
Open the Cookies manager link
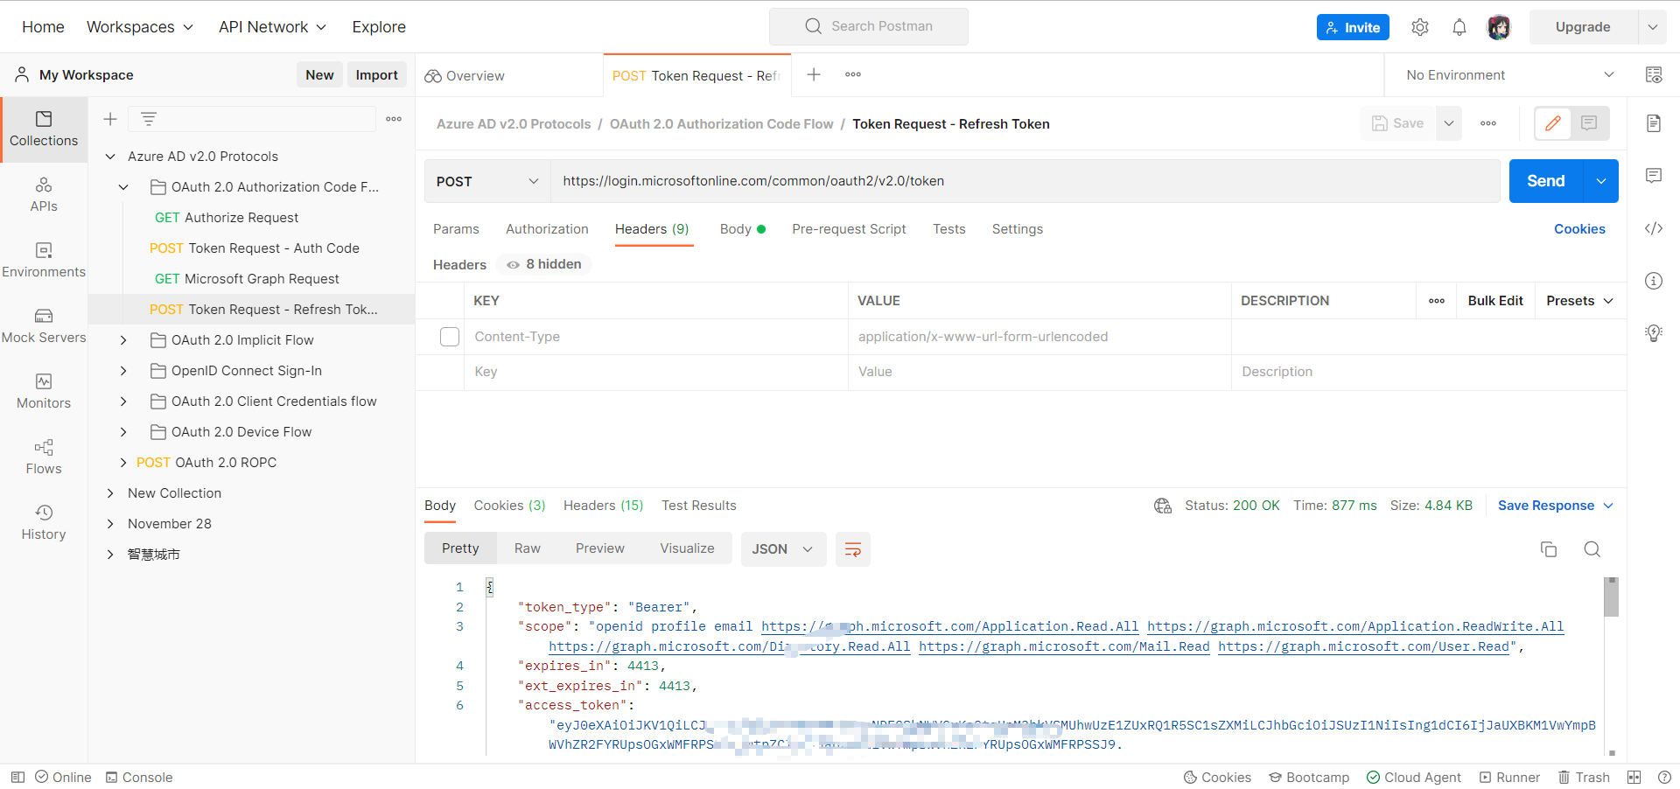1579,228
